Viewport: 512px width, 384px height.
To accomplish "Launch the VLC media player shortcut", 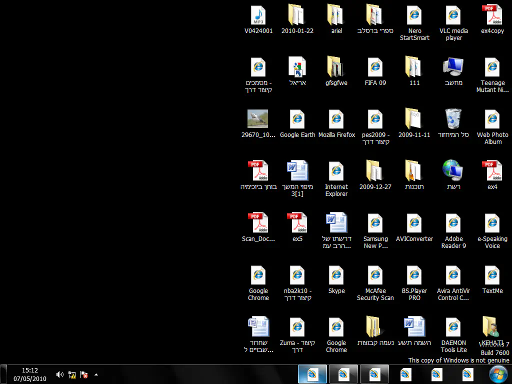I will (453, 16).
